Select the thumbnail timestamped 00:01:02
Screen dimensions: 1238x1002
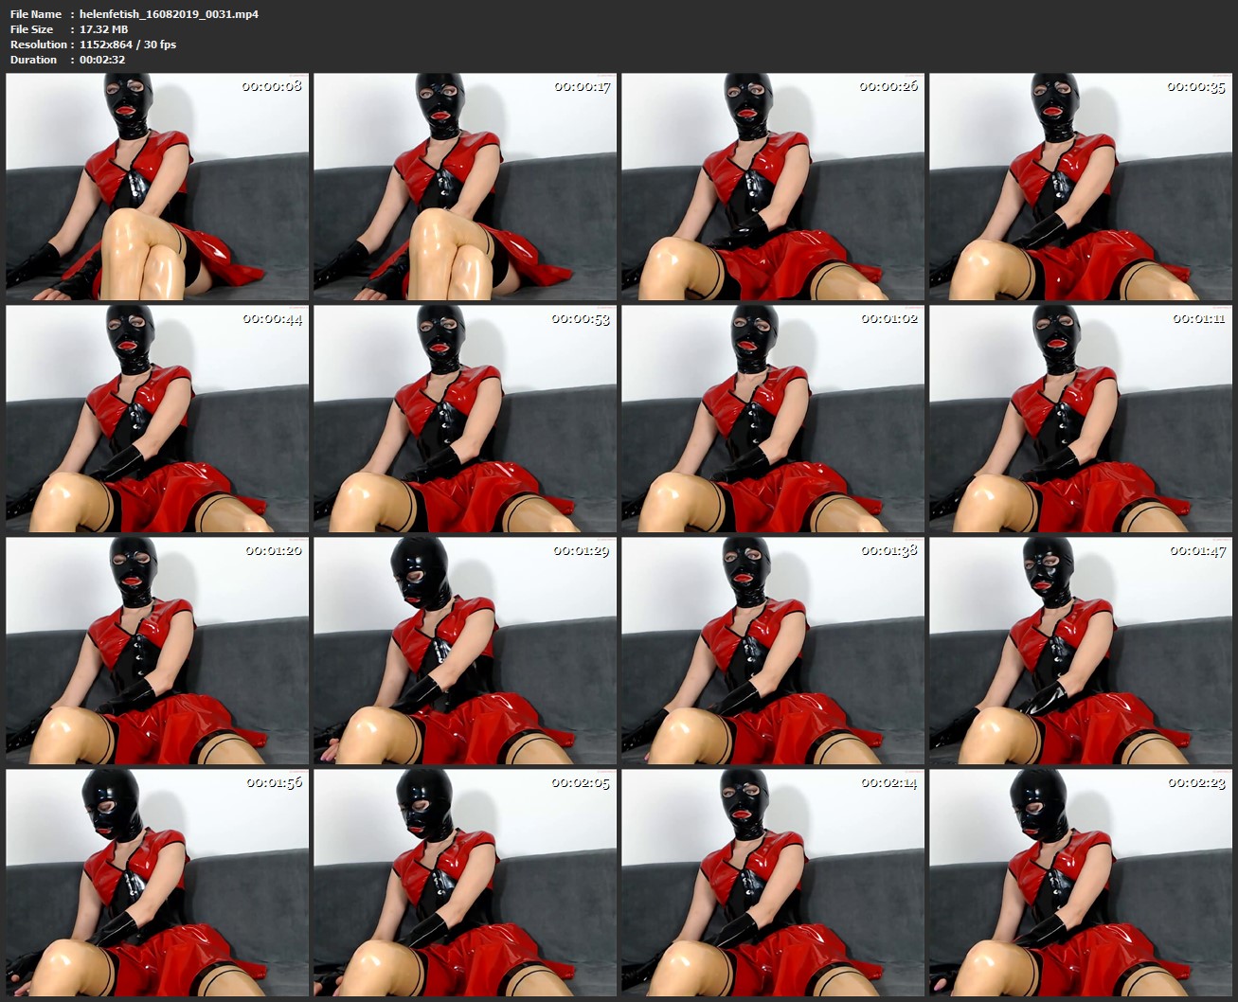point(773,419)
